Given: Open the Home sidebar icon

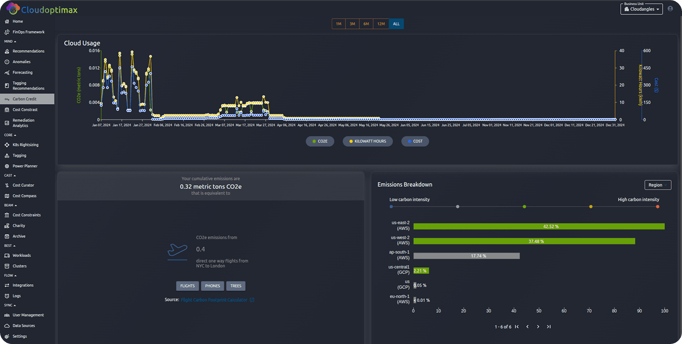Looking at the screenshot, I should pyautogui.click(x=7, y=21).
